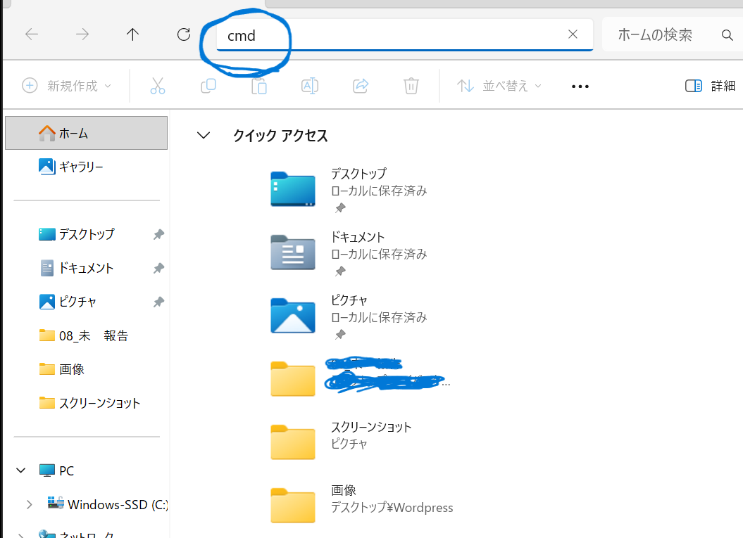The image size is (743, 538).
Task: Toggle the 詳細 details pane
Action: click(x=710, y=86)
